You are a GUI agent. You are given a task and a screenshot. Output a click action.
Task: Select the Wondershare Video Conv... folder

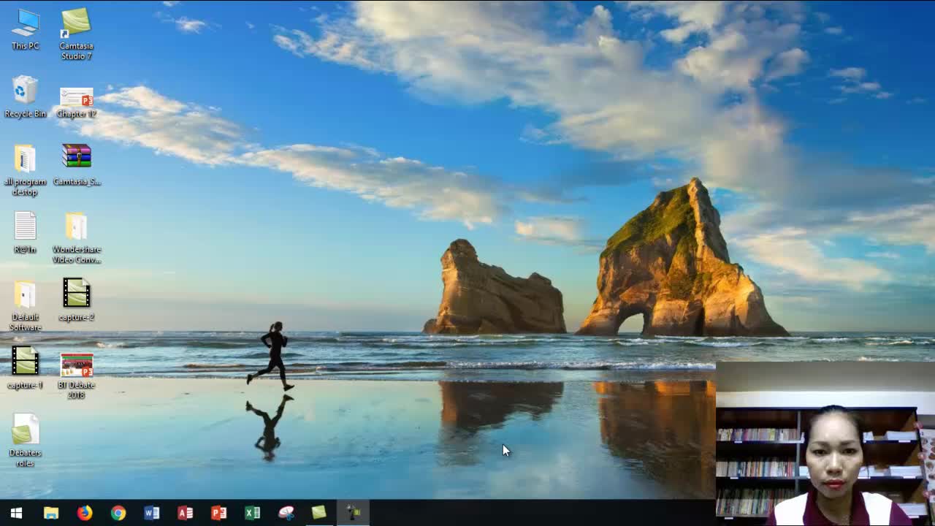point(76,238)
